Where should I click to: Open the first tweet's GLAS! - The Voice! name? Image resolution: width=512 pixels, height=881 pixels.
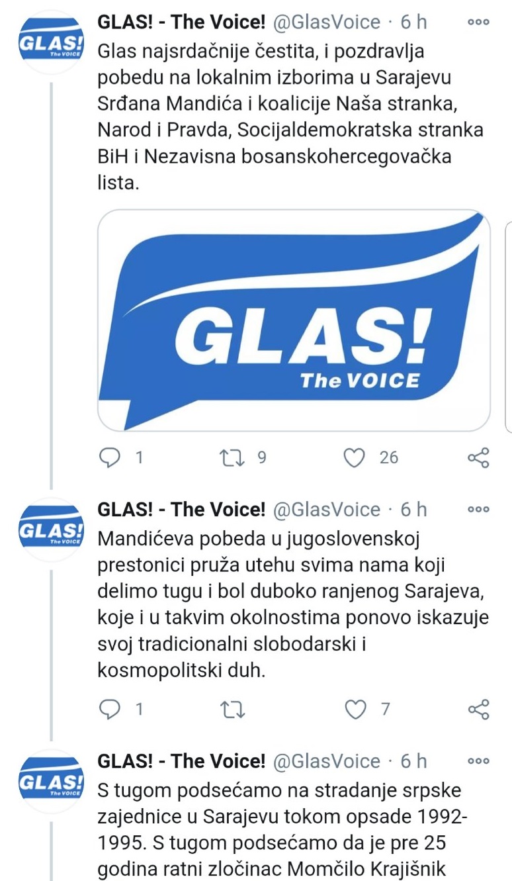[x=181, y=22]
